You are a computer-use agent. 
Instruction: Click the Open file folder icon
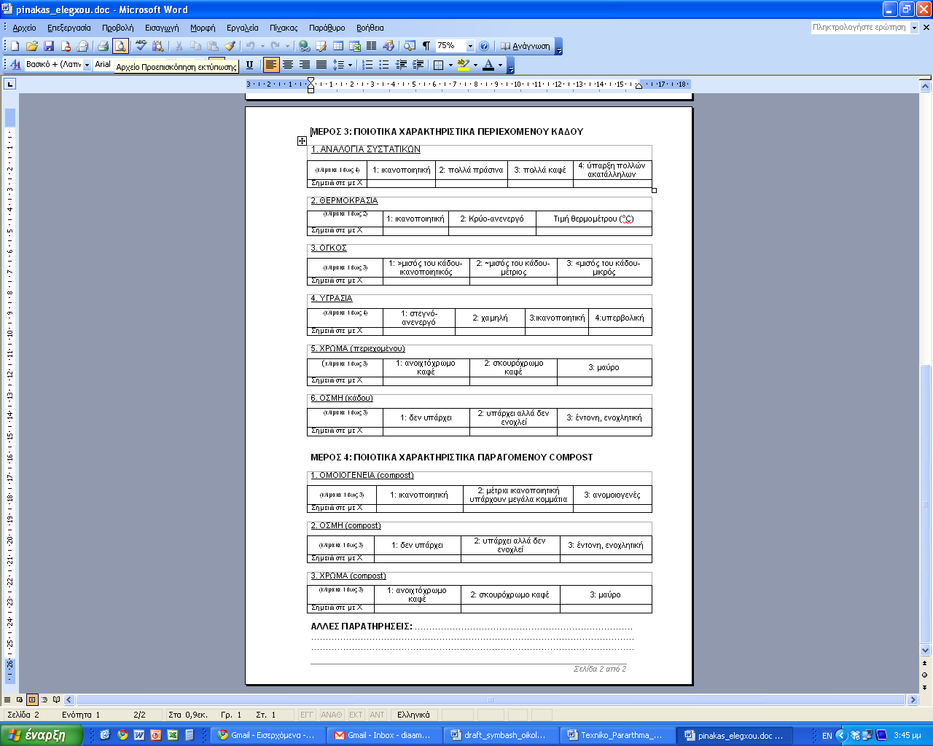[32, 46]
